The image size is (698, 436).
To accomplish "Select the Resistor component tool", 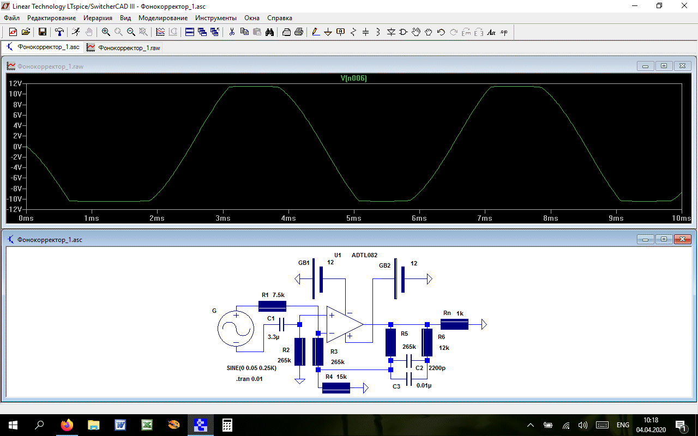I will pyautogui.click(x=353, y=32).
